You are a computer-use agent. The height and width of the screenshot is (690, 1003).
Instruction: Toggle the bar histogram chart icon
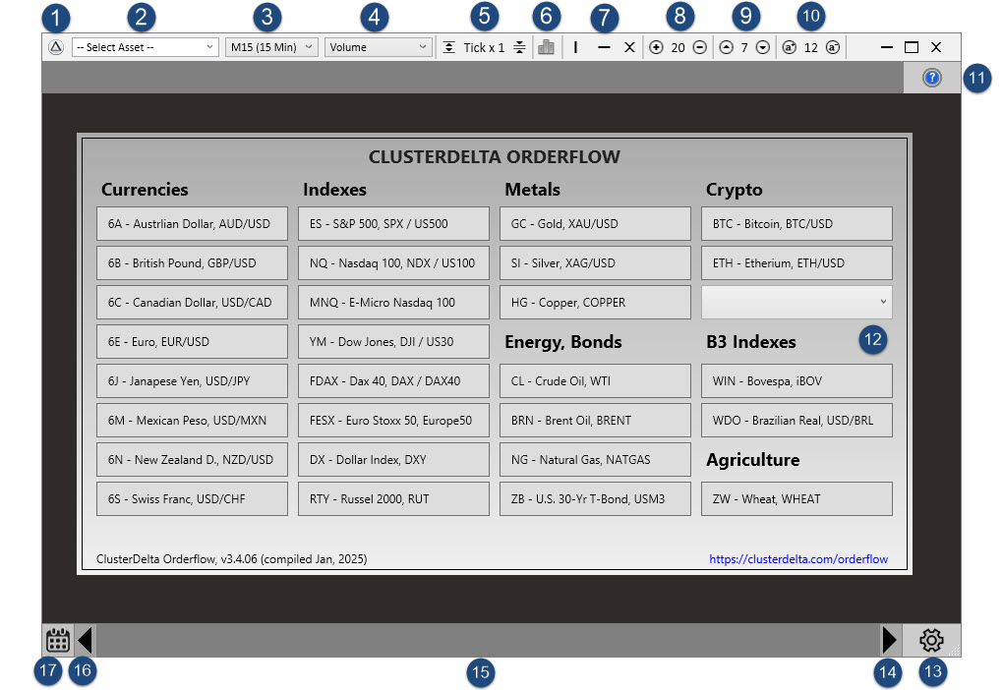[x=547, y=47]
